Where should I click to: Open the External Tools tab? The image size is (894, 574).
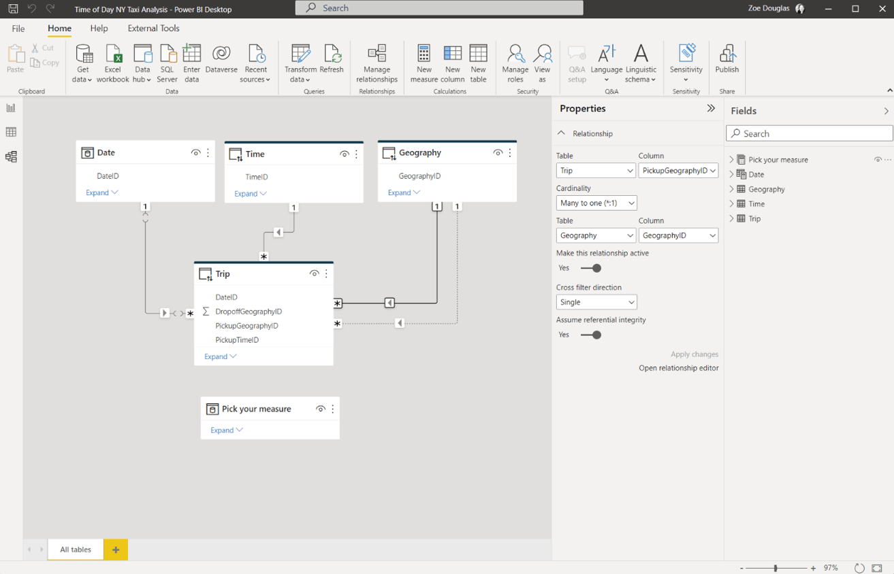point(154,29)
